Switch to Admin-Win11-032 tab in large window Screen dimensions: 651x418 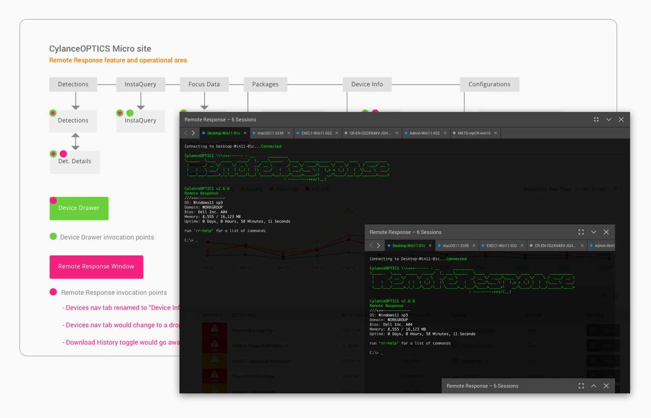pos(424,133)
